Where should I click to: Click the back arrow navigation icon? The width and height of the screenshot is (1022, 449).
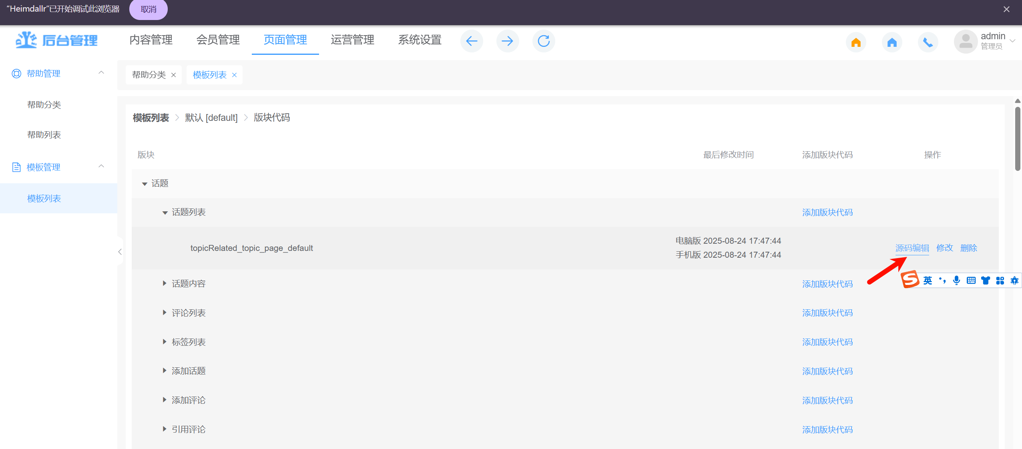tap(472, 41)
